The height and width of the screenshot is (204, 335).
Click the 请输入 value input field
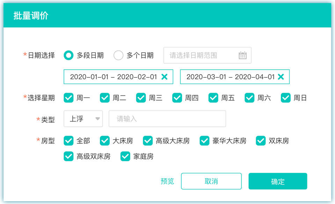tap(167, 119)
